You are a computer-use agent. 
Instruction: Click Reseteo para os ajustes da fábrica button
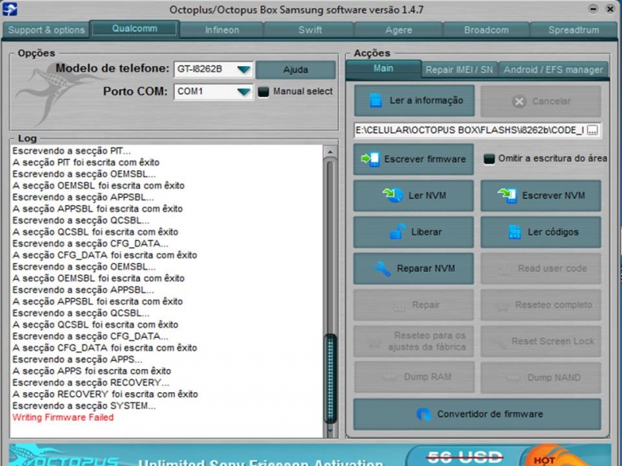coord(414,342)
